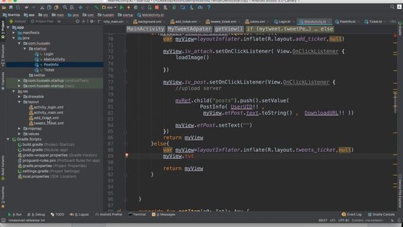Collapse the startup package

click(25, 49)
